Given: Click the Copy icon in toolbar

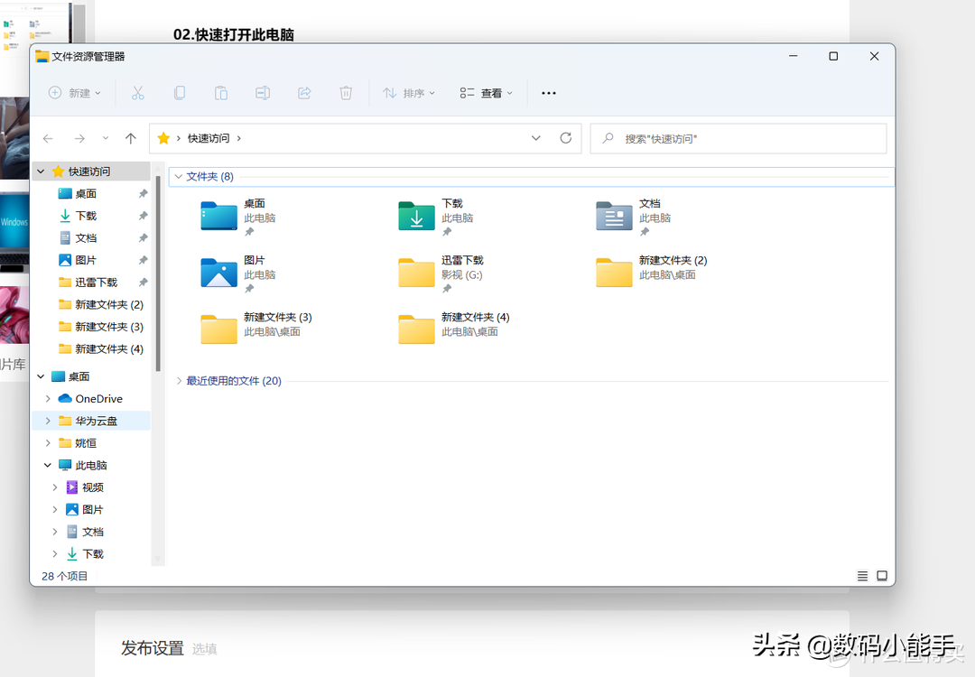Looking at the screenshot, I should 179,93.
